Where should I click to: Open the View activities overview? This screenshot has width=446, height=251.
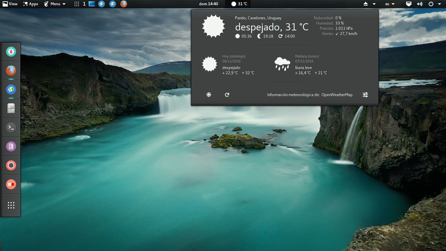[x=10, y=4]
